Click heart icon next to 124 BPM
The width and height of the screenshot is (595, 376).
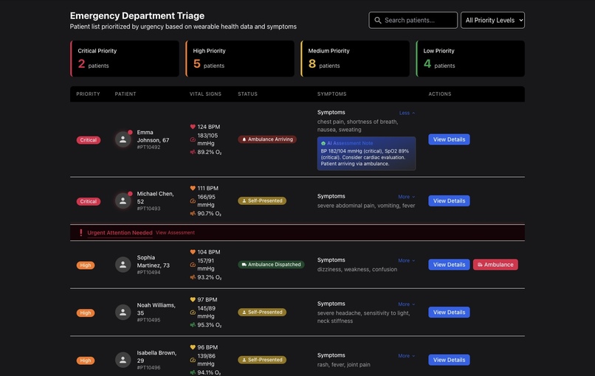[193, 127]
